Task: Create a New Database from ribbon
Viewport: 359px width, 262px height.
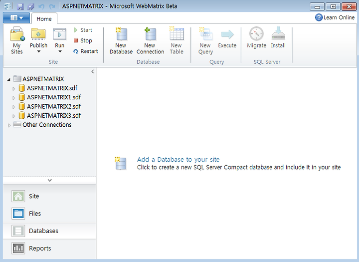Action: coord(121,41)
